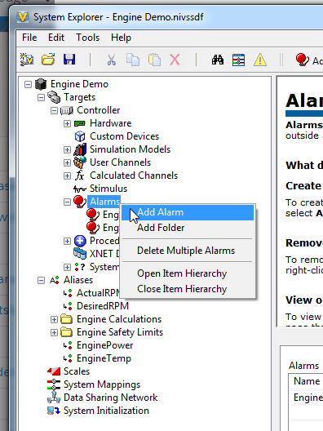Expand the Engine Calculations folder

[54, 319]
